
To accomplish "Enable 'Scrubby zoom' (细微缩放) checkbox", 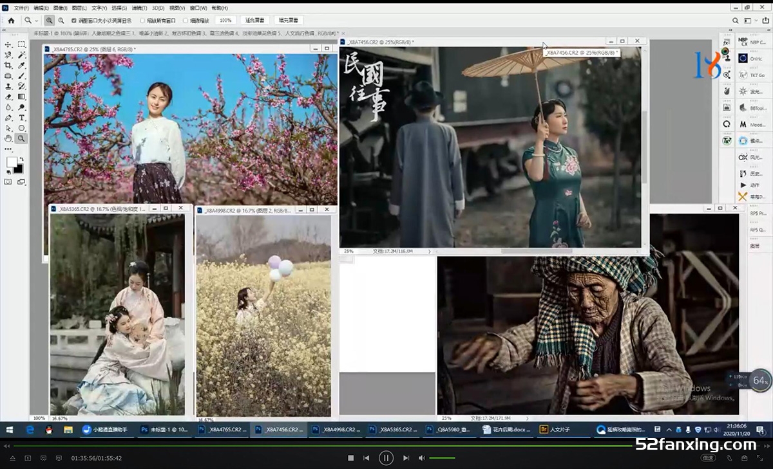I will [x=186, y=21].
